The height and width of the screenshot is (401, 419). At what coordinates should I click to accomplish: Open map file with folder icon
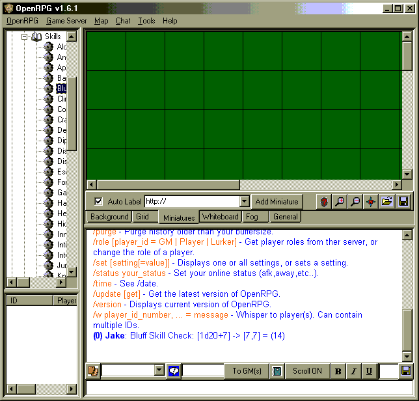387,202
